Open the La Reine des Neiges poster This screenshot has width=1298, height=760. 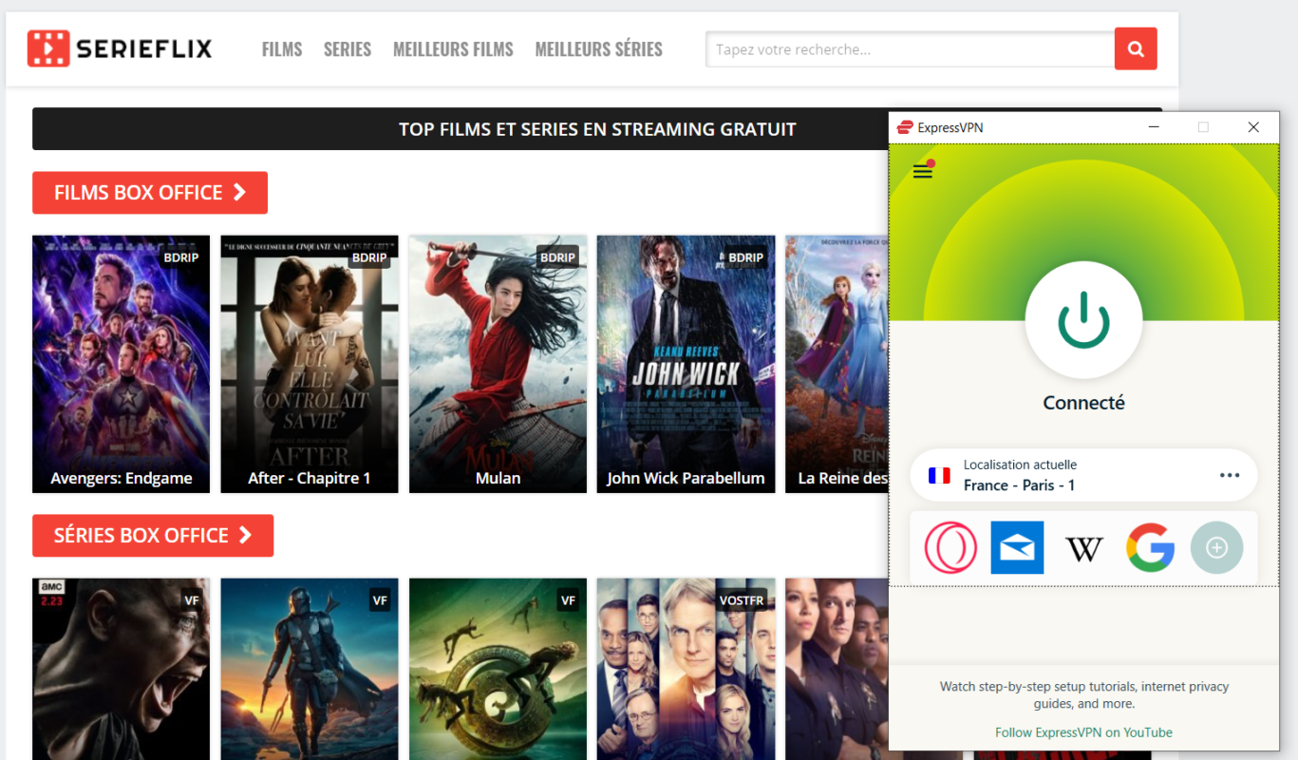(x=837, y=364)
